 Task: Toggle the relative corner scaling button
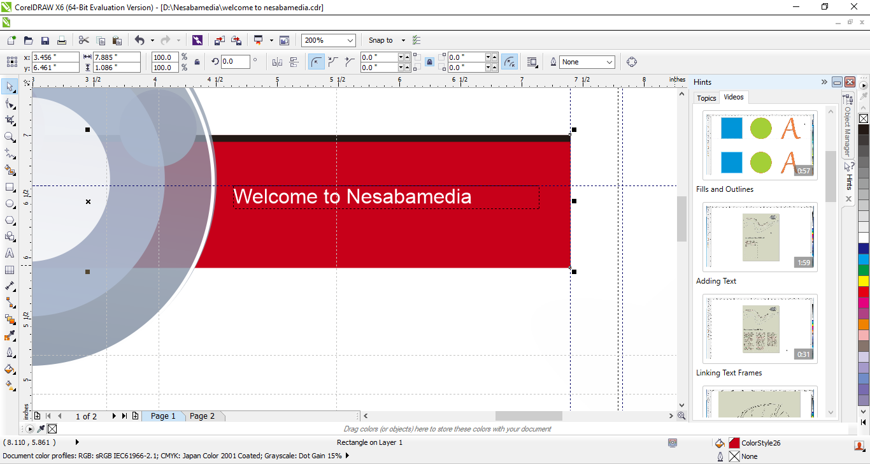509,62
